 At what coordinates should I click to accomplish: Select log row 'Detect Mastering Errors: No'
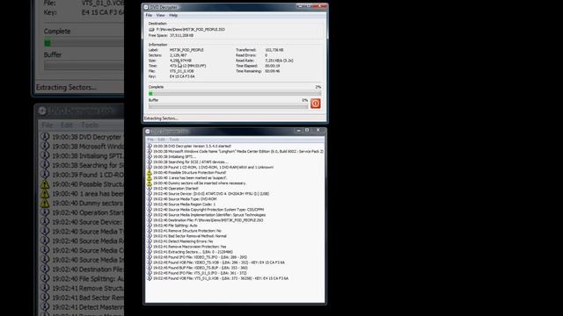pyautogui.click(x=183, y=241)
